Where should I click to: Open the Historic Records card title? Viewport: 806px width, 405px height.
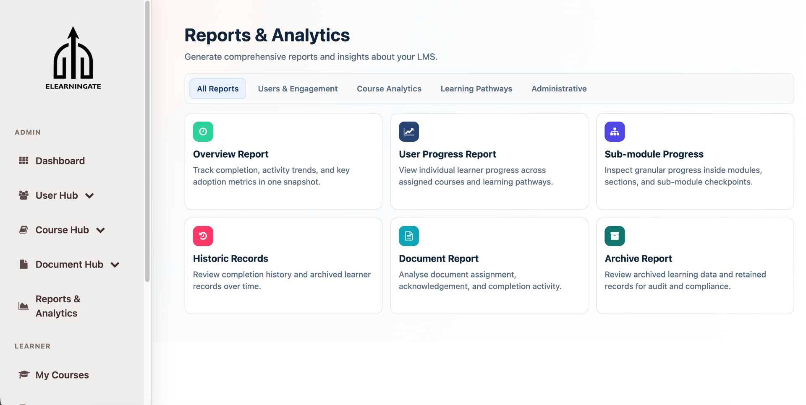[x=230, y=259]
